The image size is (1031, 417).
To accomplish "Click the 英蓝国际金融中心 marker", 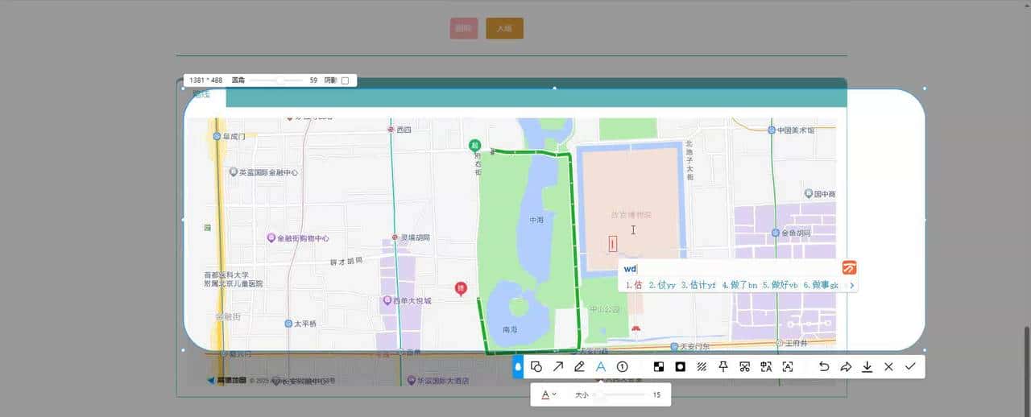I will click(x=234, y=172).
